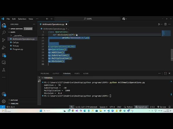Go back with the navigation arrow

pyautogui.click(x=47, y=19)
